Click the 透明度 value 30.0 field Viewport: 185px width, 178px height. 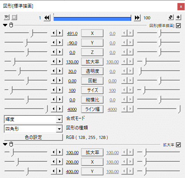[72, 71]
